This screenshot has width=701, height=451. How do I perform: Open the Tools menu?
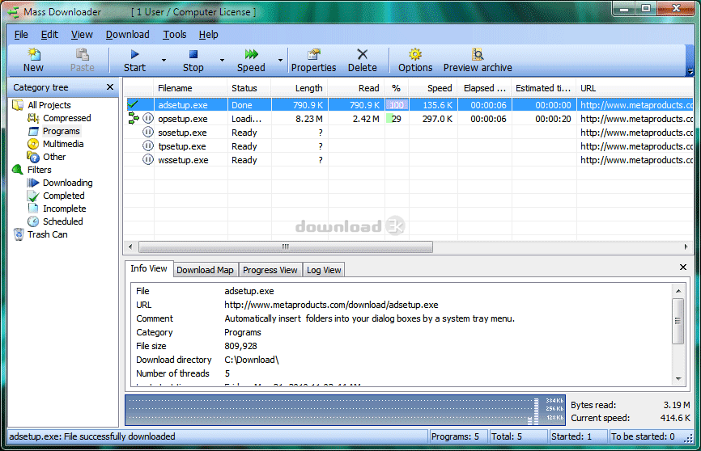tap(174, 35)
